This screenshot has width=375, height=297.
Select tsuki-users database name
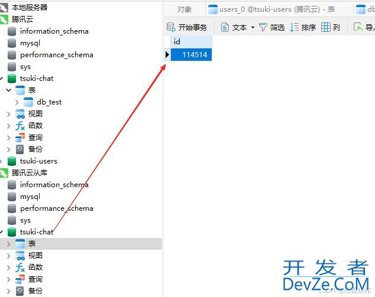[x=38, y=161]
